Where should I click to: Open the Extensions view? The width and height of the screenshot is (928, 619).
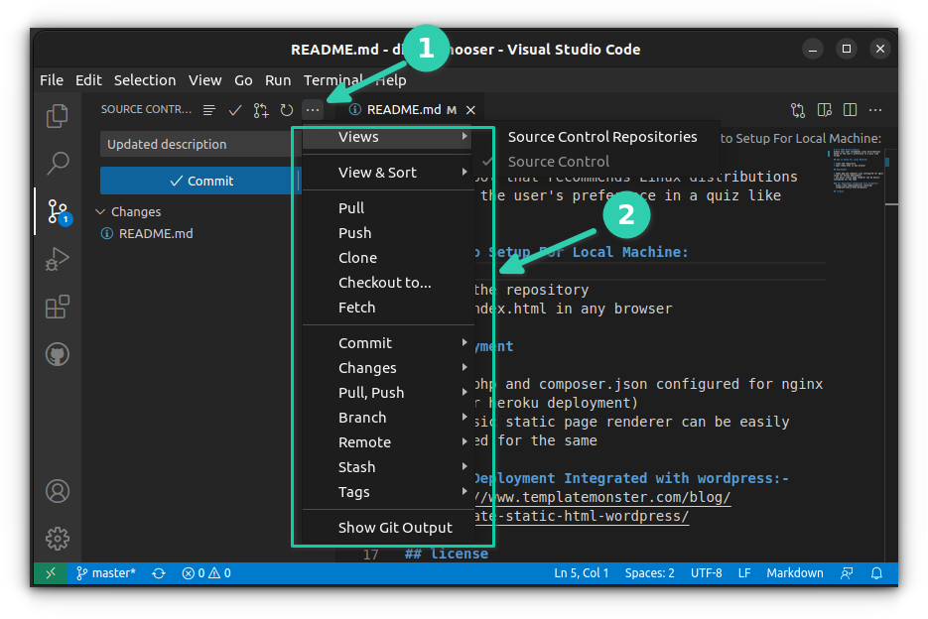click(57, 308)
